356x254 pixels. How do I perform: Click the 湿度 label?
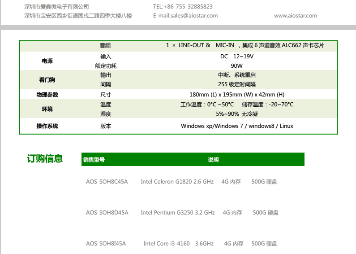click(106, 114)
